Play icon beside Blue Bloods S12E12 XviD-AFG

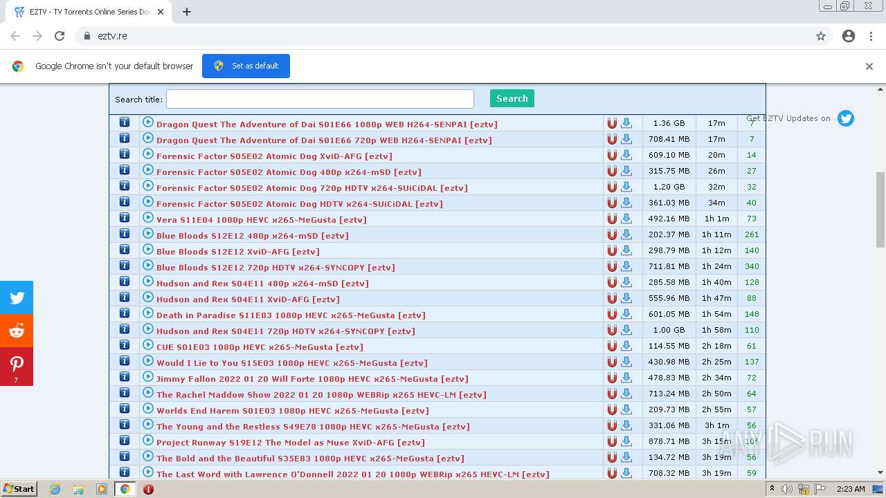pos(147,249)
